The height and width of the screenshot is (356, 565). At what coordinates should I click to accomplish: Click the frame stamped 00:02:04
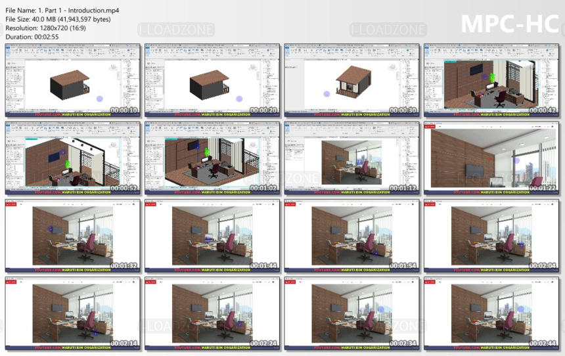click(492, 236)
